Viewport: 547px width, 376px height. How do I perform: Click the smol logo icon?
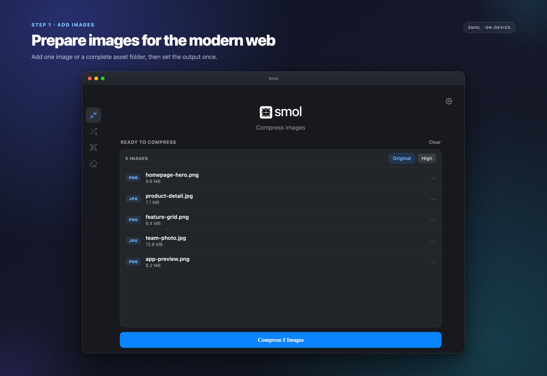[x=266, y=112]
